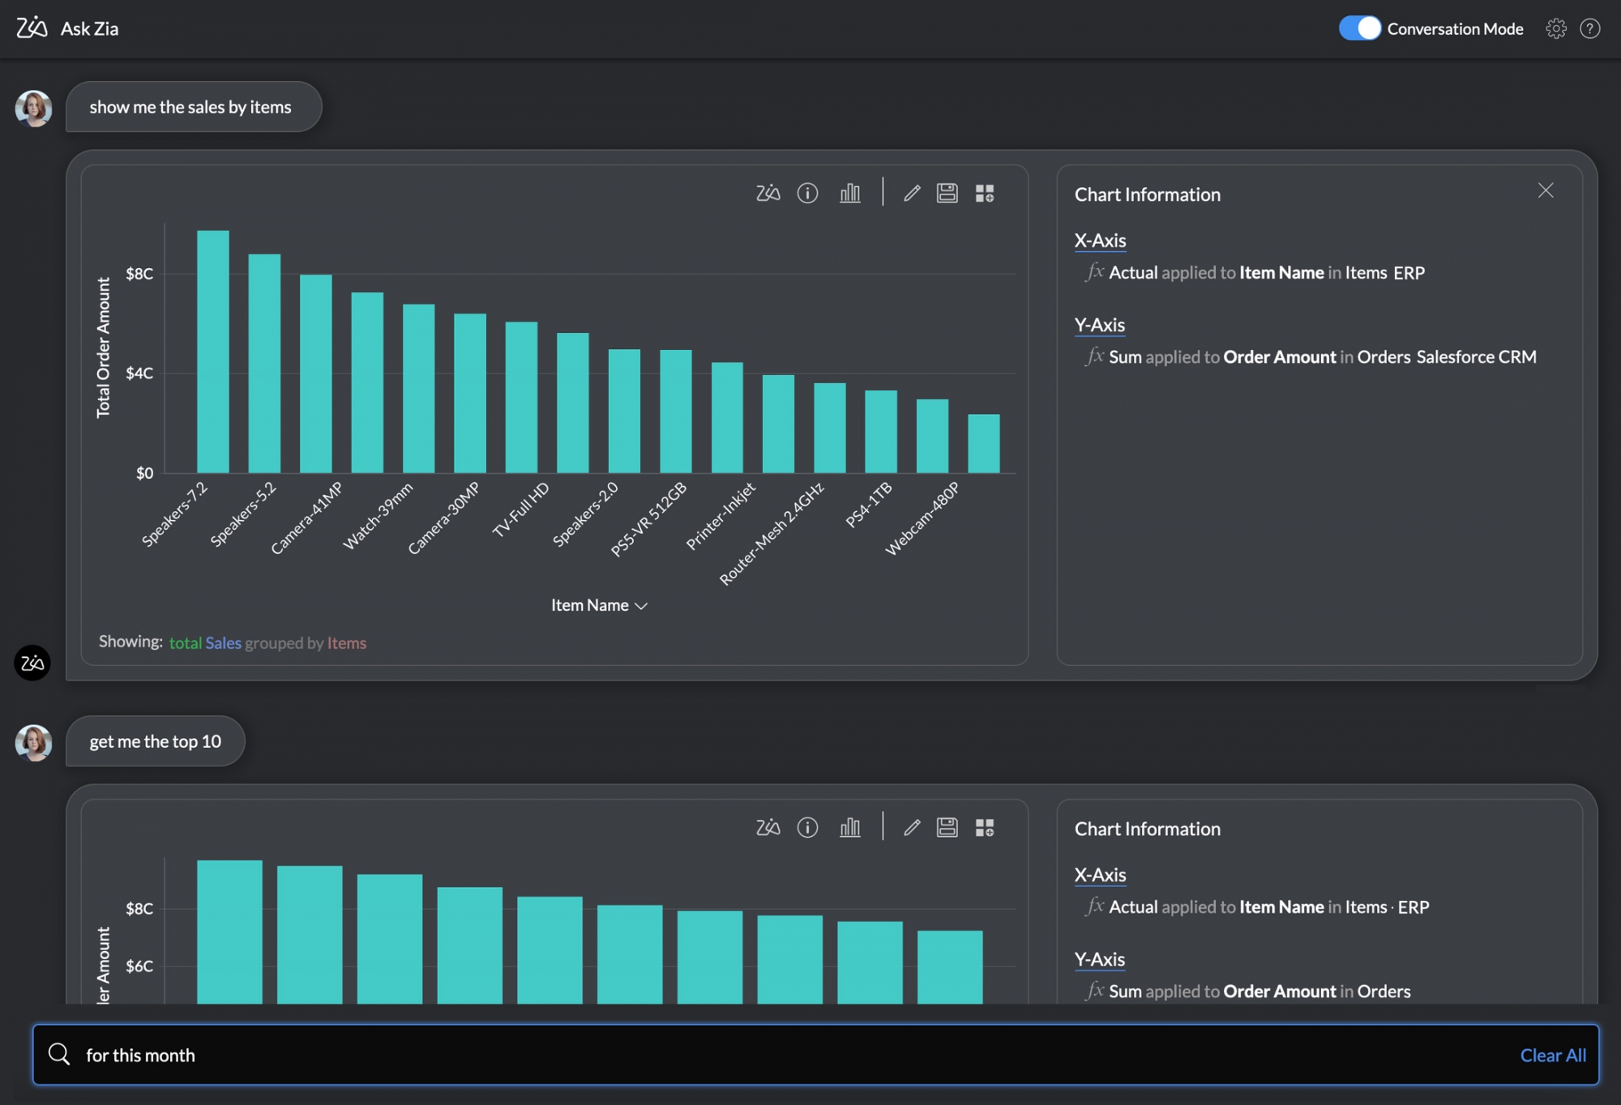The width and height of the screenshot is (1621, 1105).
Task: Click the close X on Chart Information panel
Action: pyautogui.click(x=1546, y=190)
